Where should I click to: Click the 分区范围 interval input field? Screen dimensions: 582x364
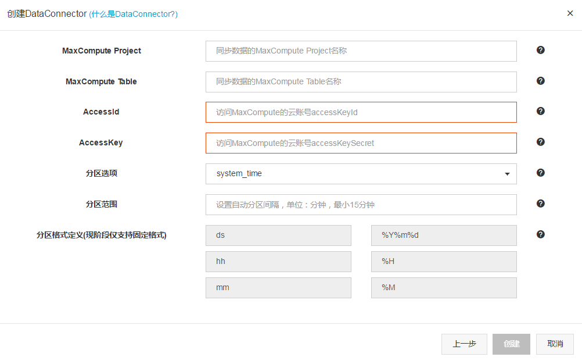pos(361,205)
